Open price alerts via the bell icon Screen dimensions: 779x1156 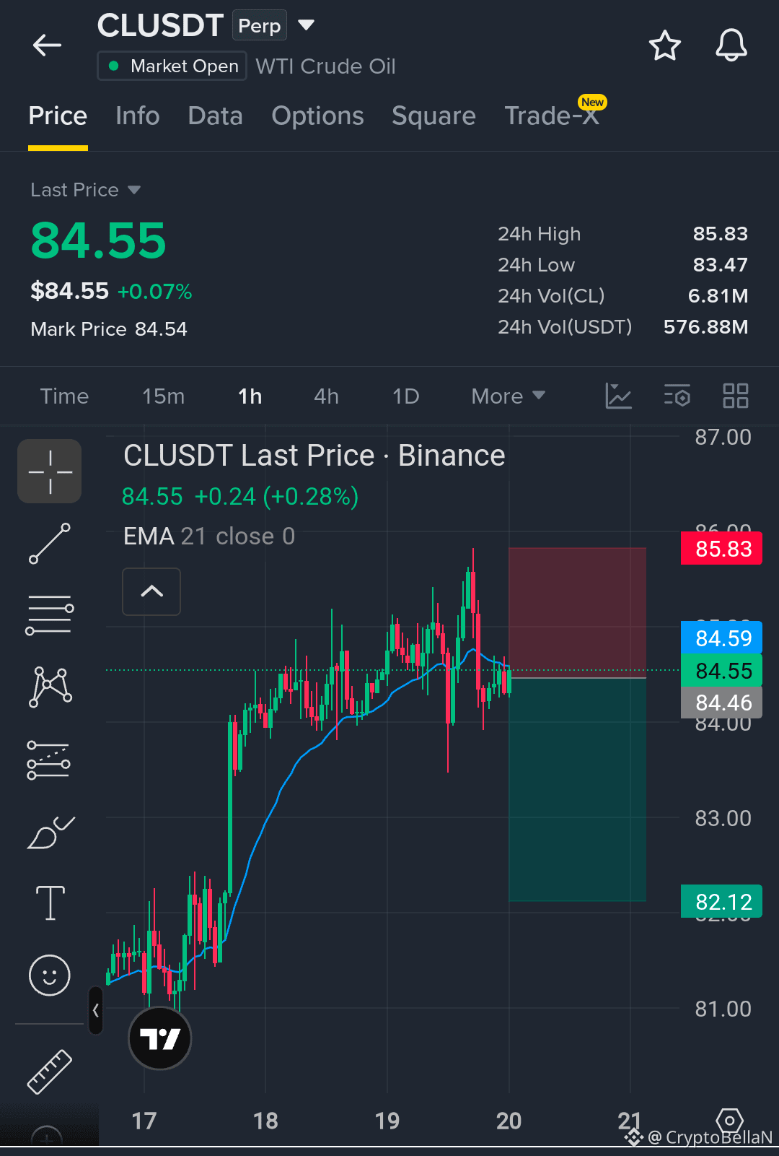731,45
